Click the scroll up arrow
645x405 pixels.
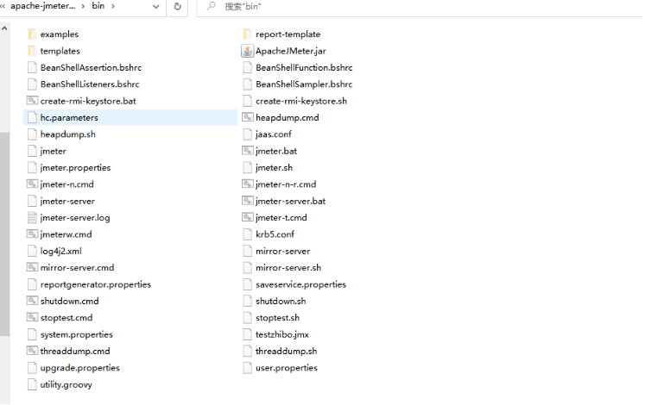click(x=4, y=28)
